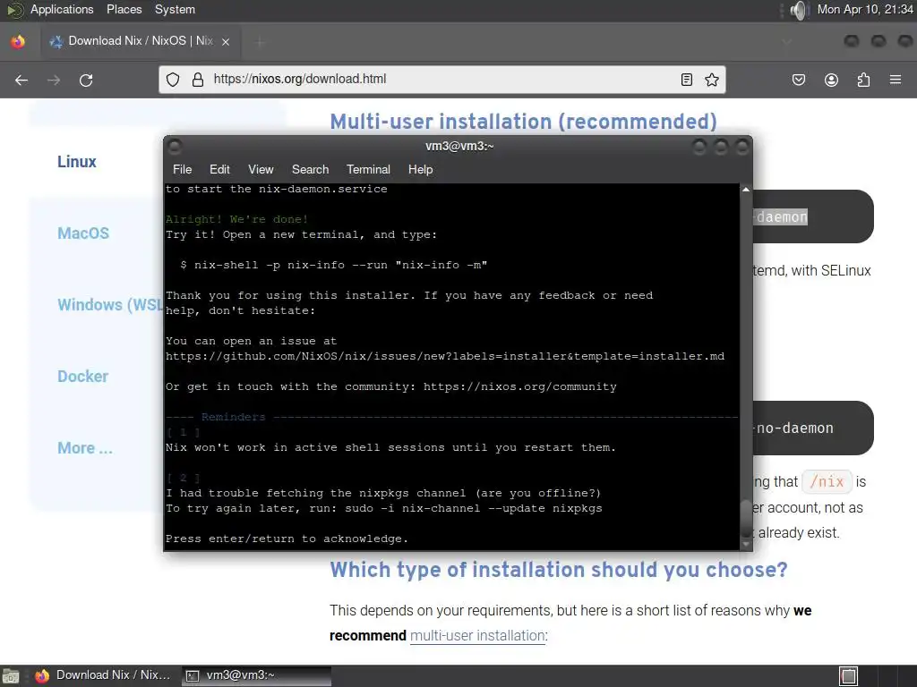Screen dimensions: 917x687
Task: Go back to the previous Firefox page
Action: coord(21,80)
